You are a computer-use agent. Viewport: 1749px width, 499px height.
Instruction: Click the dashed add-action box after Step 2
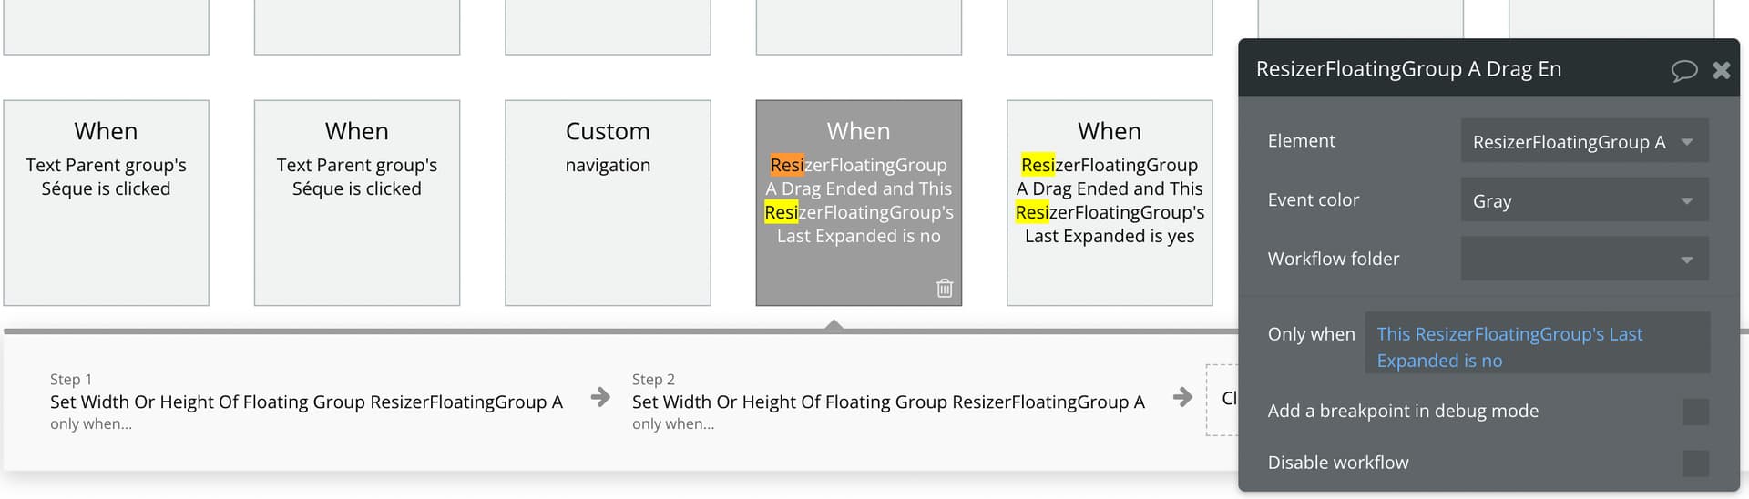(1222, 399)
